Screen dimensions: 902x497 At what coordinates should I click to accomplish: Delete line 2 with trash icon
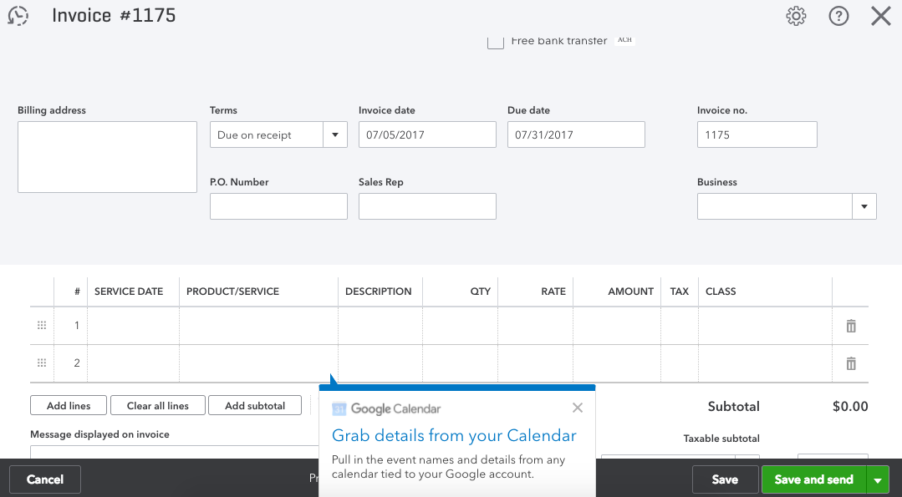(851, 363)
